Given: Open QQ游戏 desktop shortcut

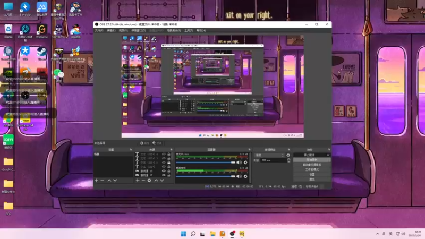Looking at the screenshot, I should [x=75, y=31].
